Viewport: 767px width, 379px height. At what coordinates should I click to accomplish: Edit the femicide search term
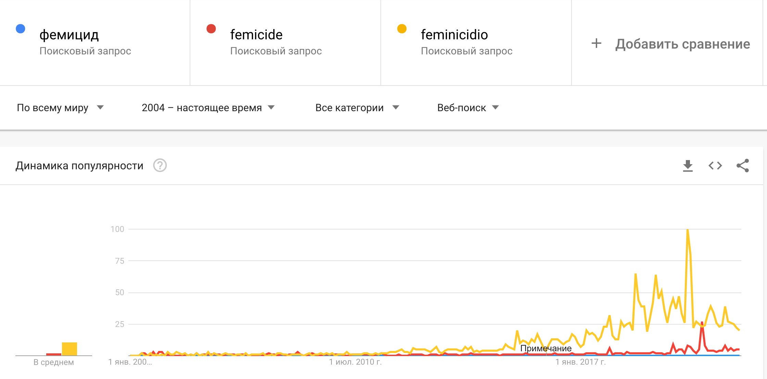(256, 35)
